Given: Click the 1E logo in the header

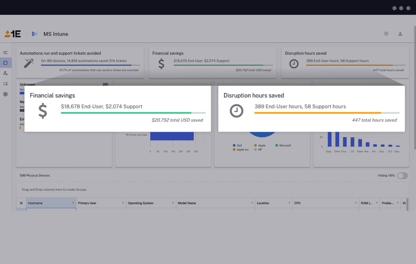Looking at the screenshot, I should [12, 34].
